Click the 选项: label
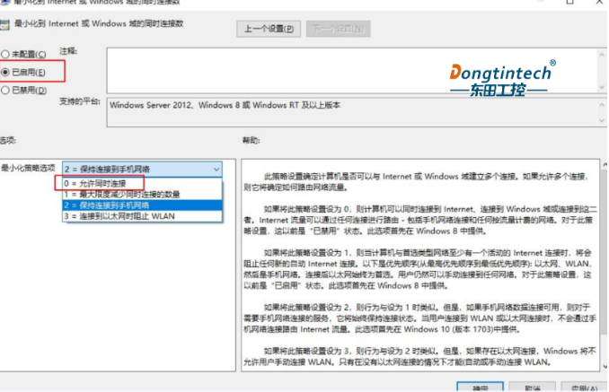This screenshot has height=392, width=609. (x=8, y=140)
